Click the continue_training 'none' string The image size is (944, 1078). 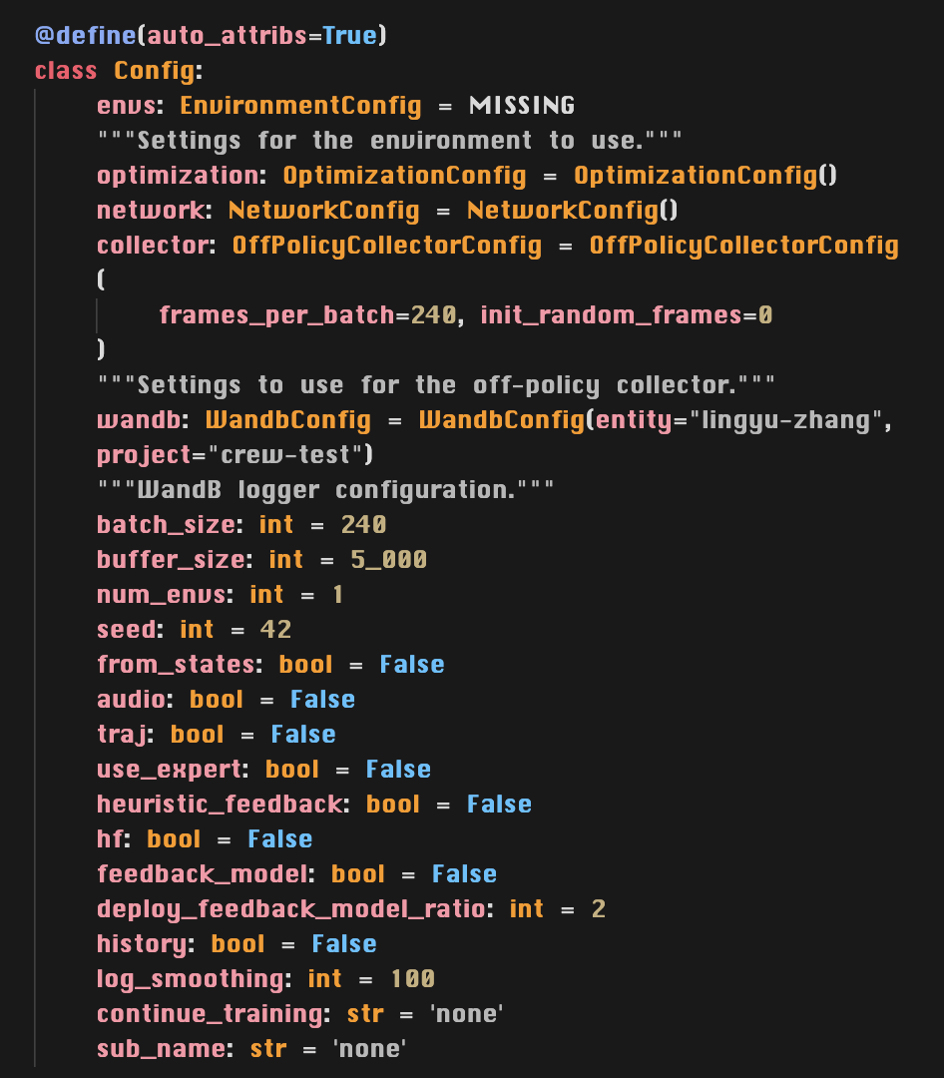pyautogui.click(x=467, y=1013)
